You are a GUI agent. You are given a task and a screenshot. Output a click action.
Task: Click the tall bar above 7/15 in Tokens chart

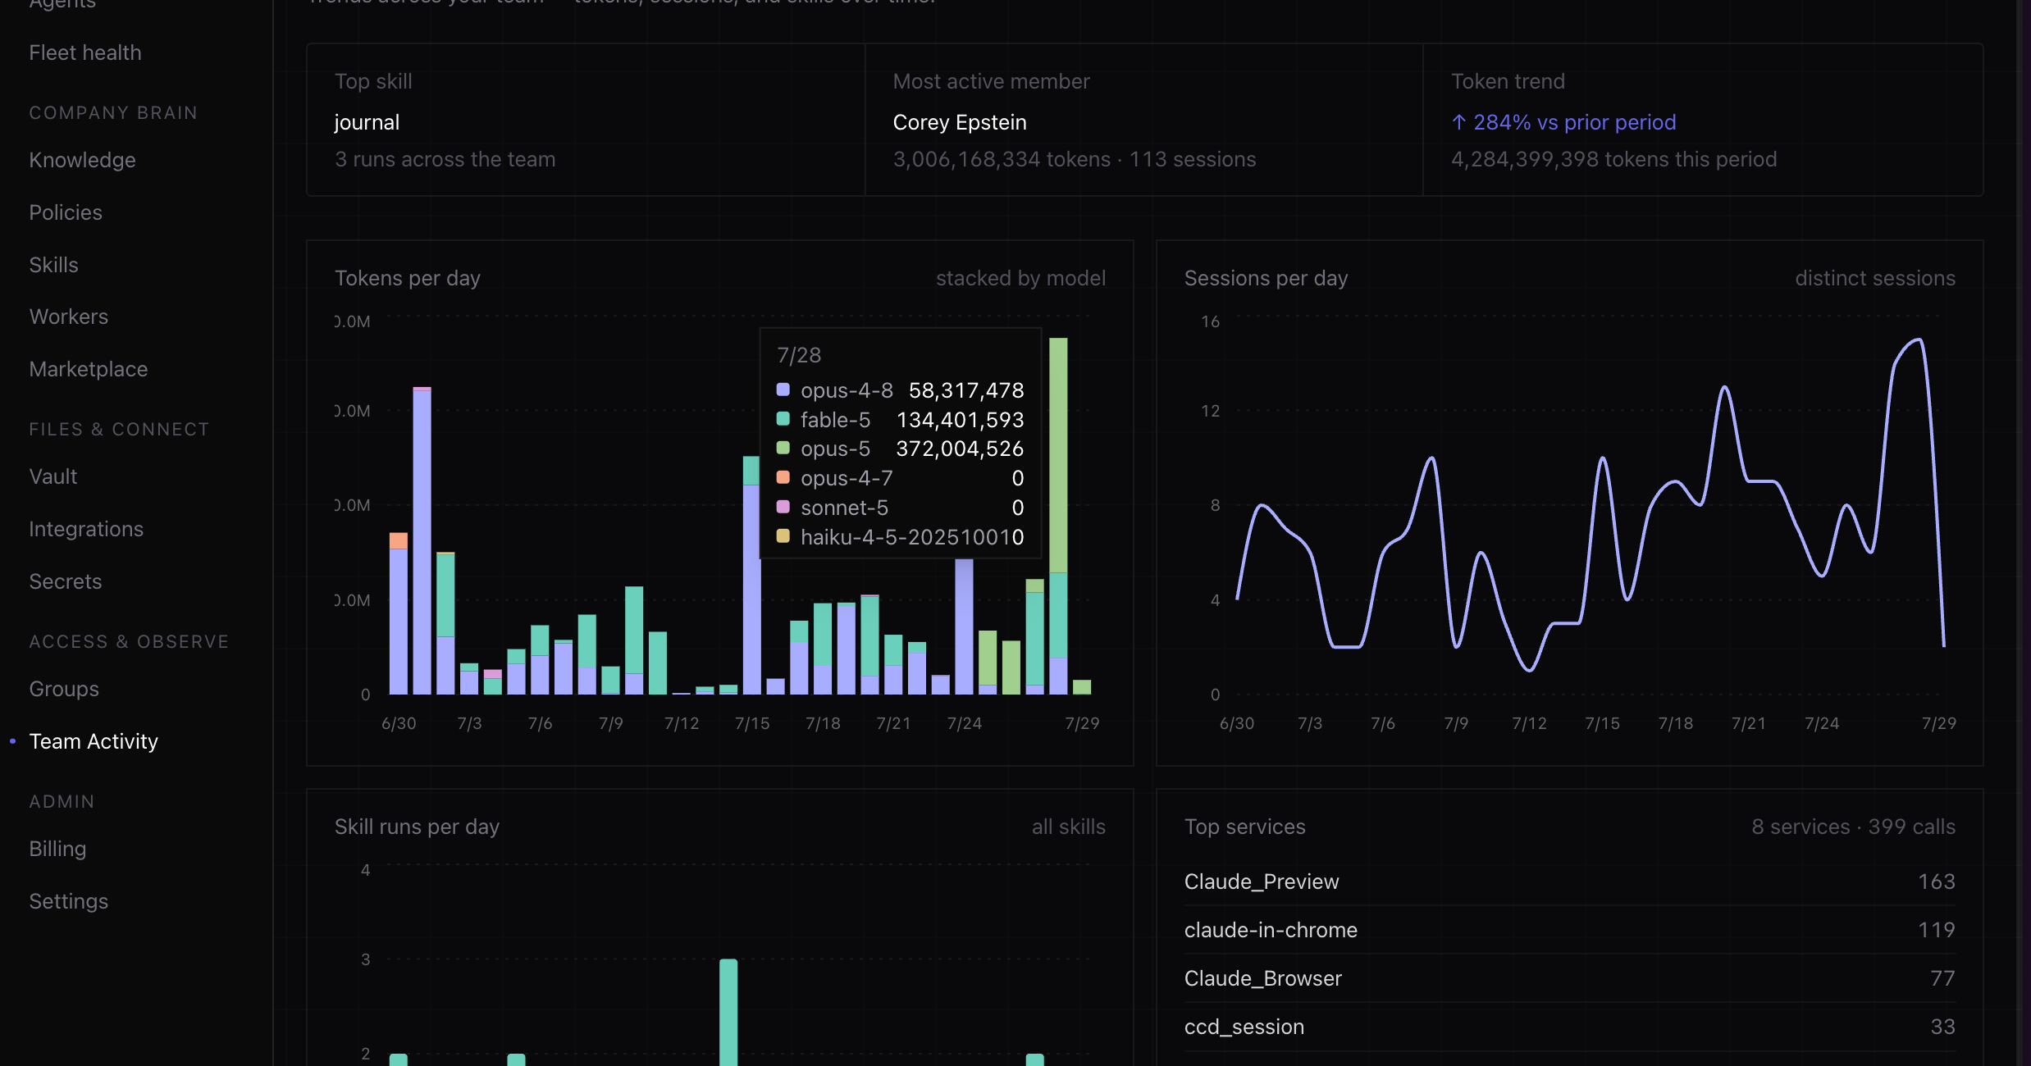click(751, 575)
